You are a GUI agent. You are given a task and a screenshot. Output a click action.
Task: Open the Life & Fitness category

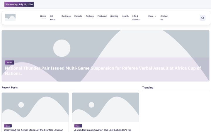pos(136,18)
